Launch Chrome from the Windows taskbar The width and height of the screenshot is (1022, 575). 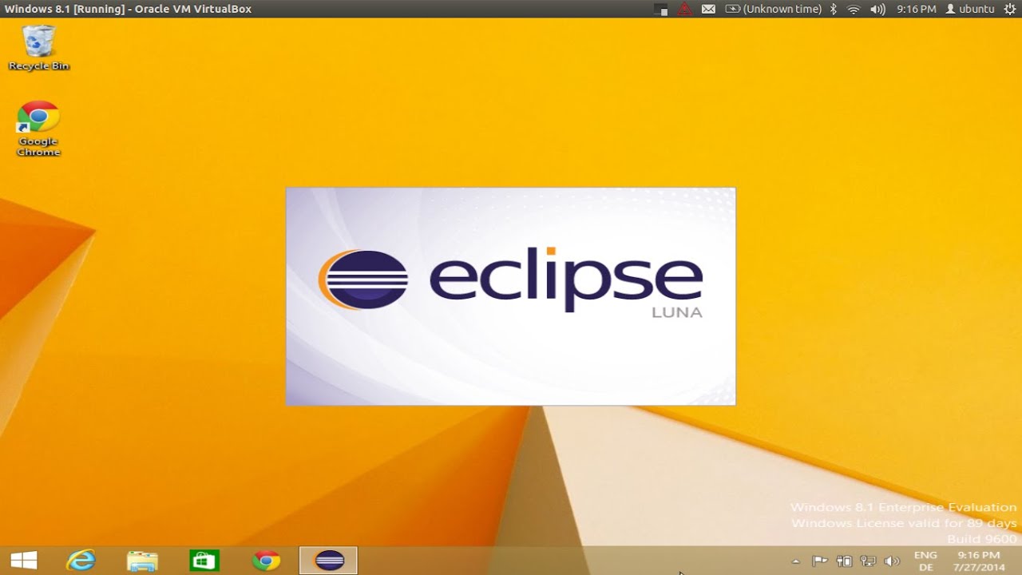pos(267,561)
